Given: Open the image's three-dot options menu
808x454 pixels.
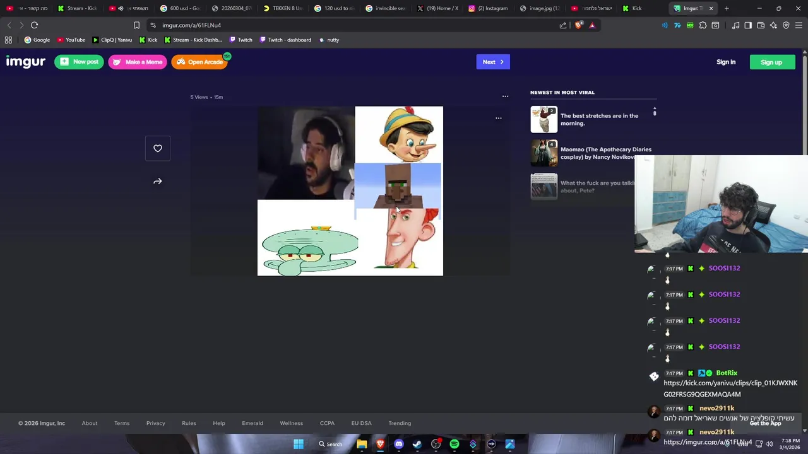Looking at the screenshot, I should click(x=499, y=118).
